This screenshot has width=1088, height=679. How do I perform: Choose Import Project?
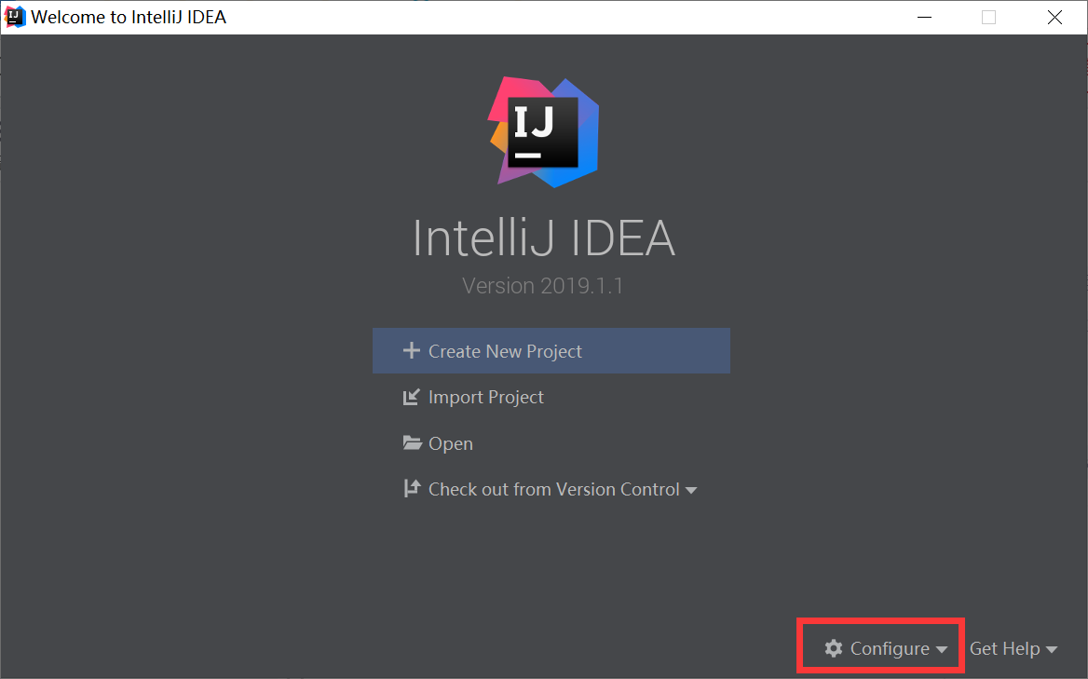484,396
